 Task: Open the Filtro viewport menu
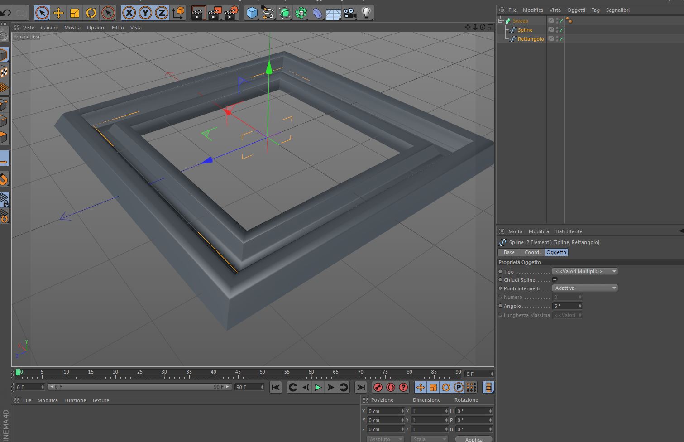[x=118, y=28]
